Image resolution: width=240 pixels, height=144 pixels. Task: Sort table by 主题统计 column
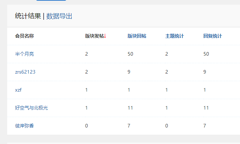coord(175,36)
